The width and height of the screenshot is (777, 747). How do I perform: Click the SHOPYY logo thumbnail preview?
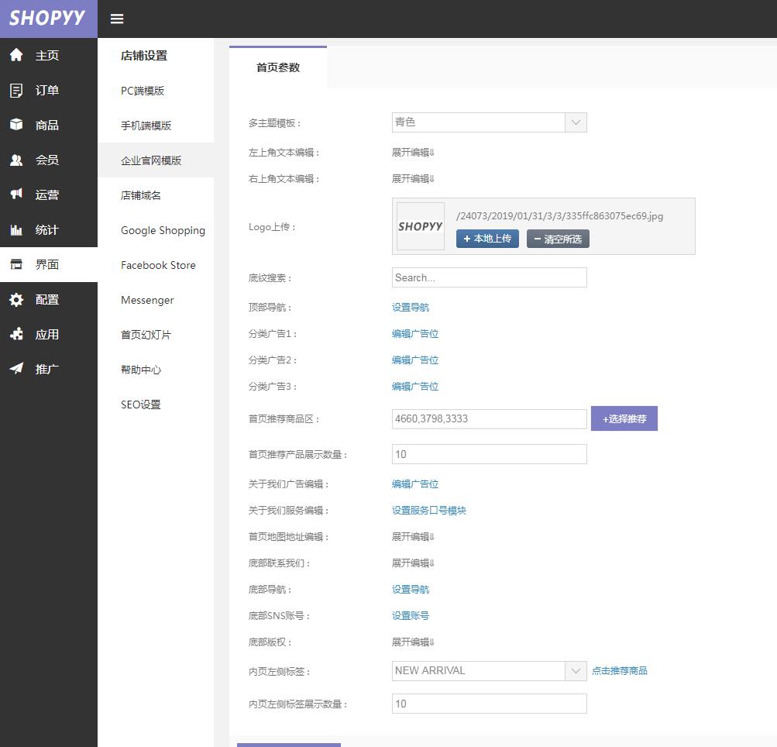tap(420, 226)
